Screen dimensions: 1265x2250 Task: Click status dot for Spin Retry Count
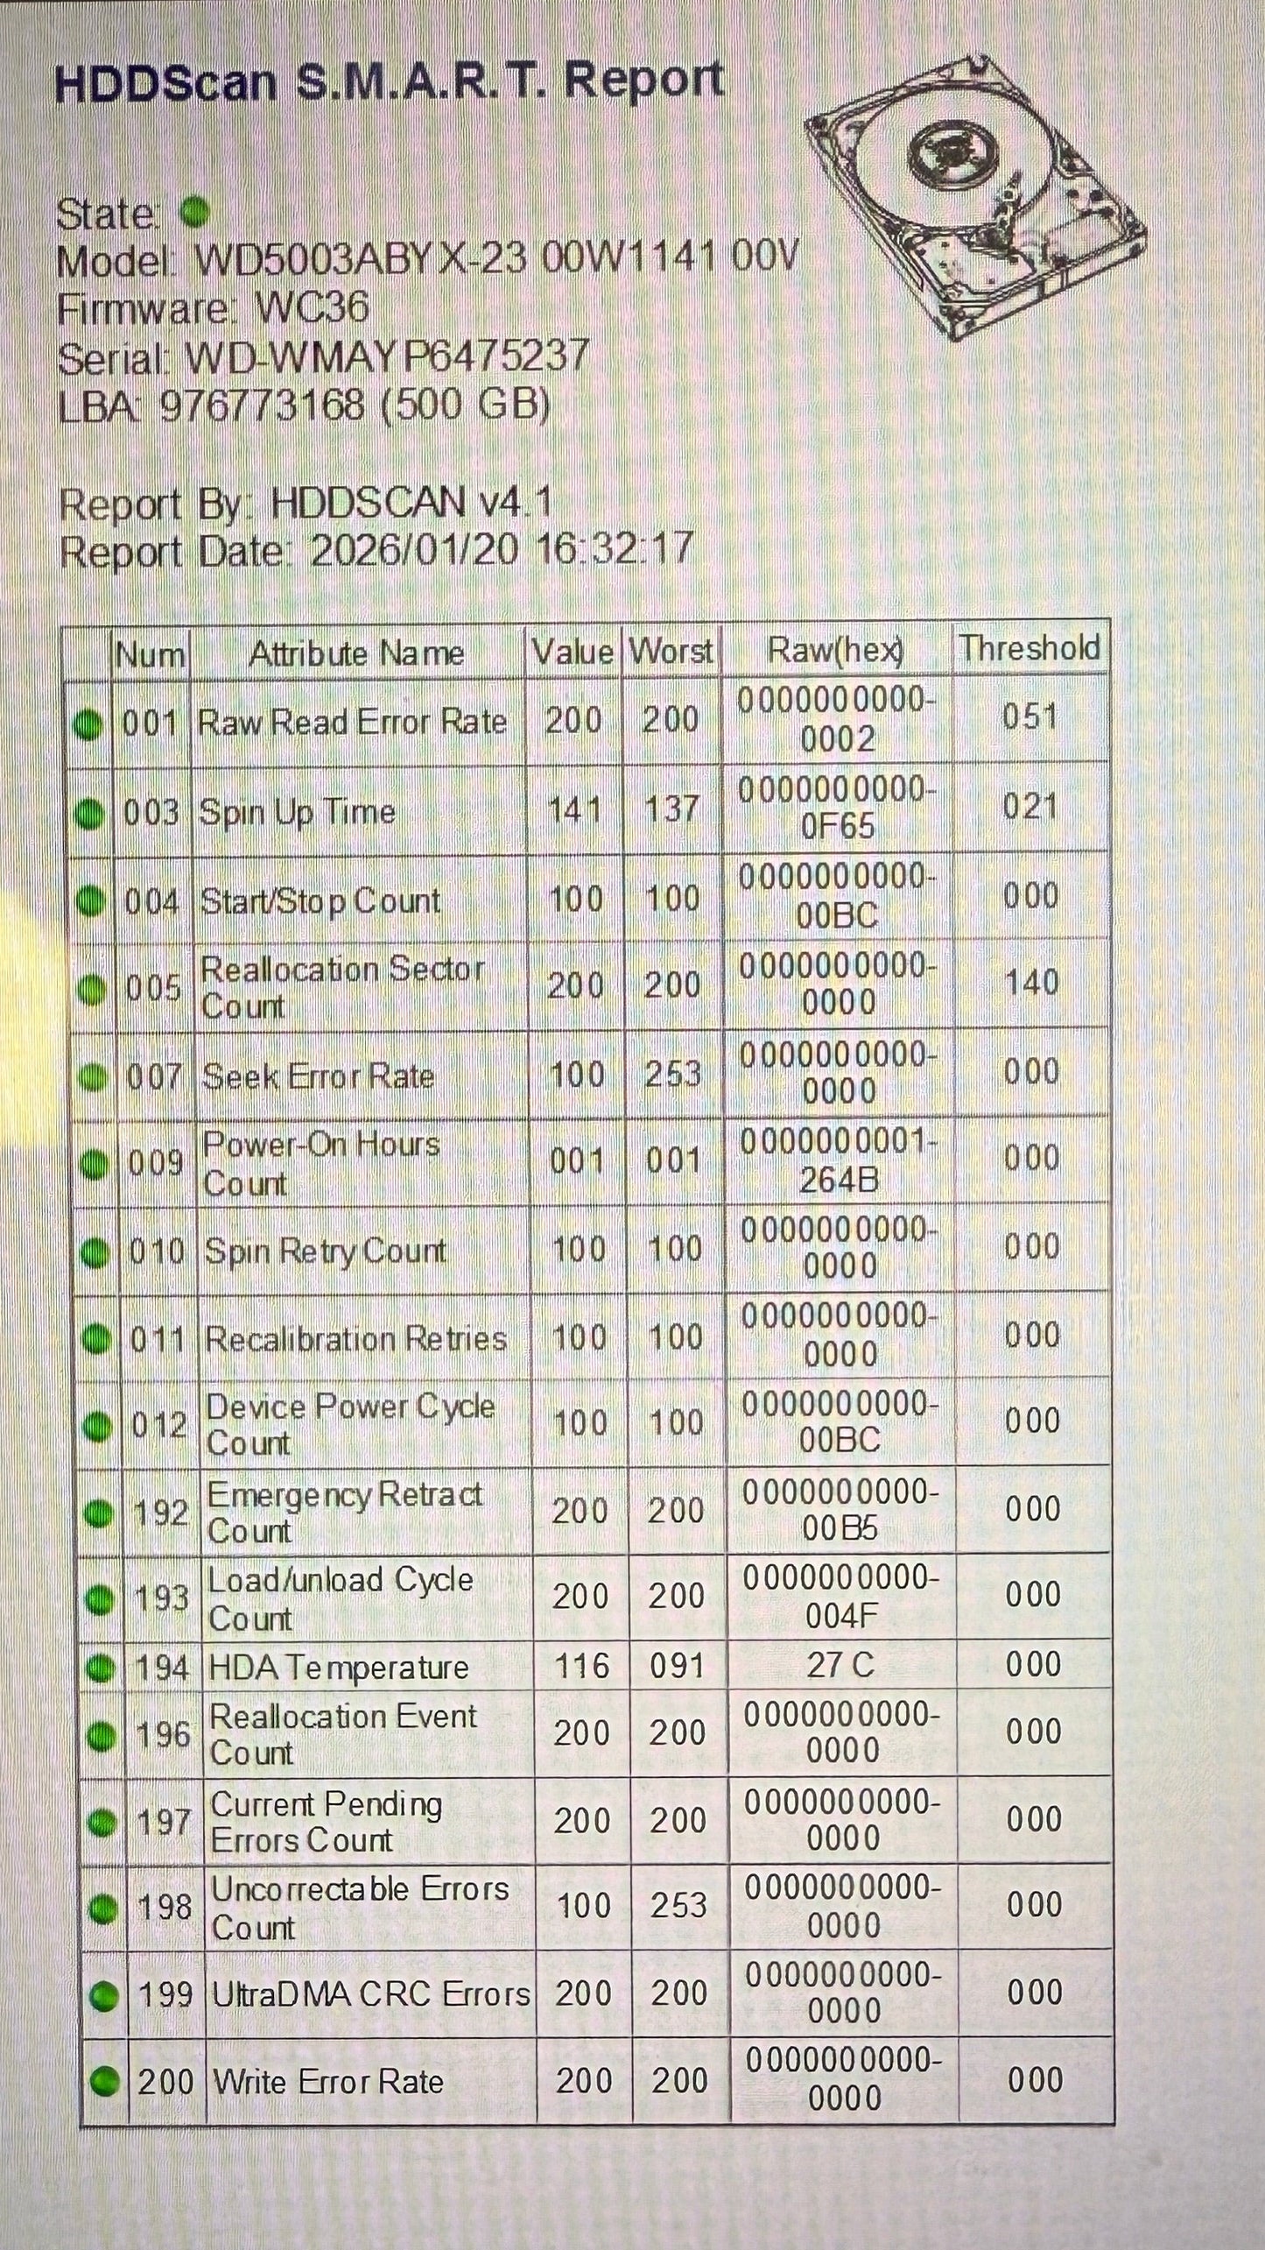click(95, 1253)
